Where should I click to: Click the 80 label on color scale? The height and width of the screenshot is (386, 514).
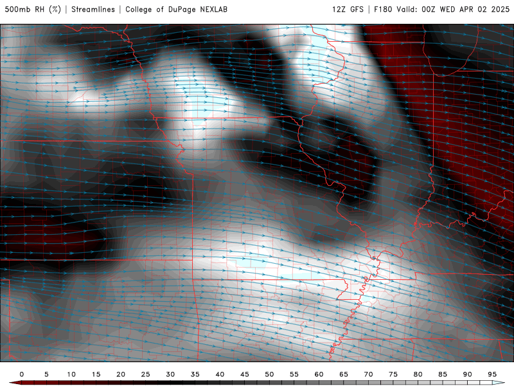(x=418, y=374)
